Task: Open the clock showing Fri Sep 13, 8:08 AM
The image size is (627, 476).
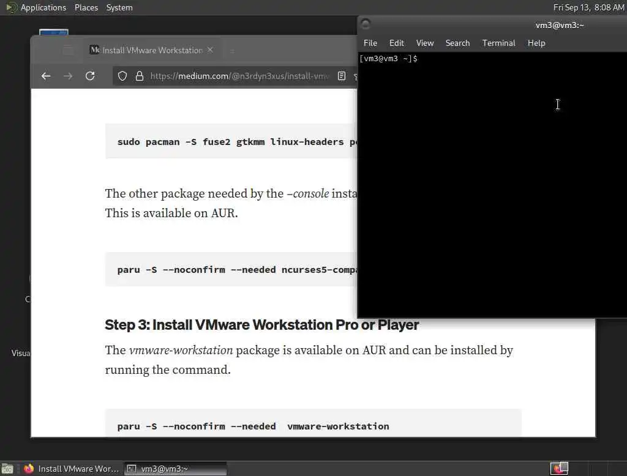Action: pyautogui.click(x=588, y=7)
